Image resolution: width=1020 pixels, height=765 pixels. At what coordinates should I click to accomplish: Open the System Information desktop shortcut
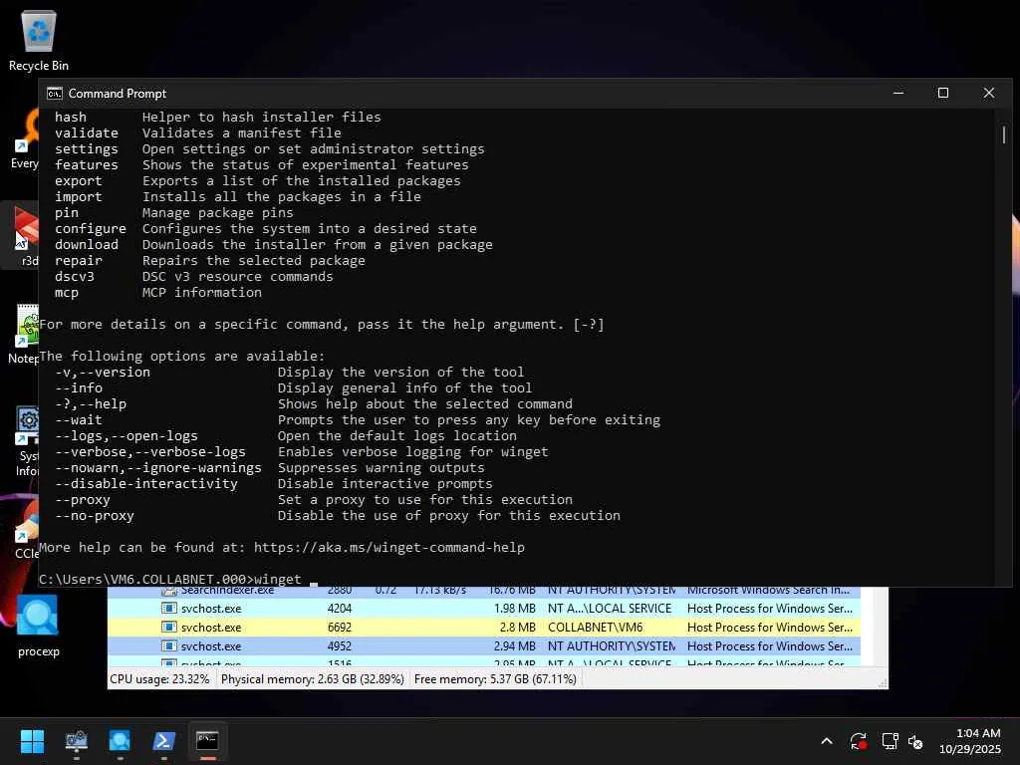(x=27, y=441)
